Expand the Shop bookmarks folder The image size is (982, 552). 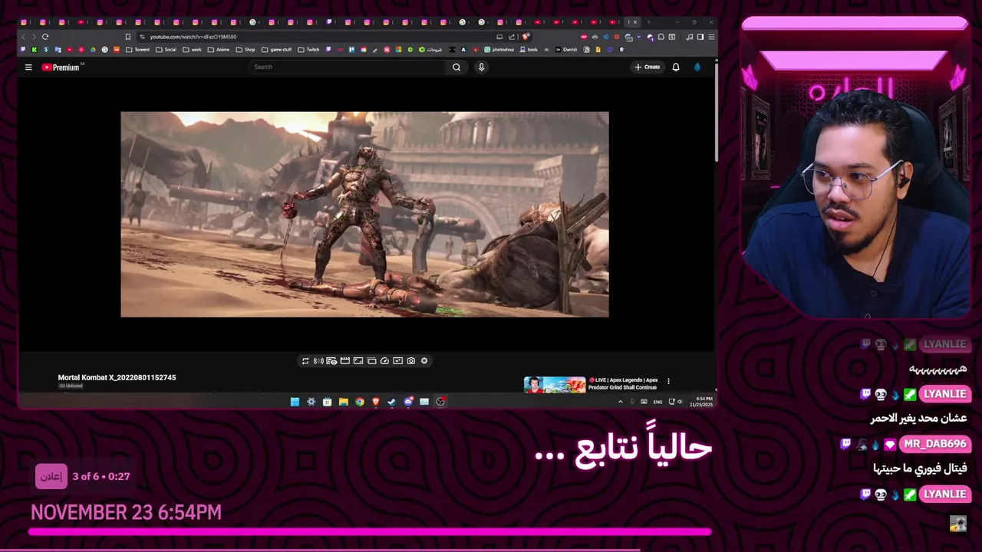[245, 50]
